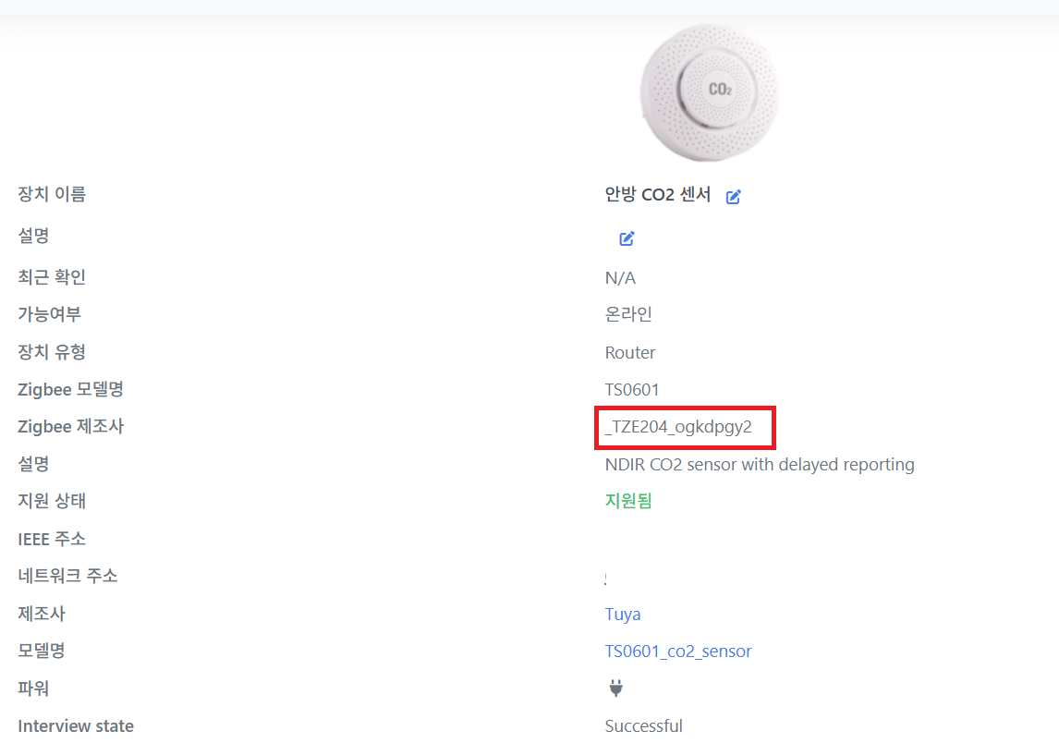Click the 모델명 label
The width and height of the screenshot is (1059, 743).
pyautogui.click(x=42, y=651)
